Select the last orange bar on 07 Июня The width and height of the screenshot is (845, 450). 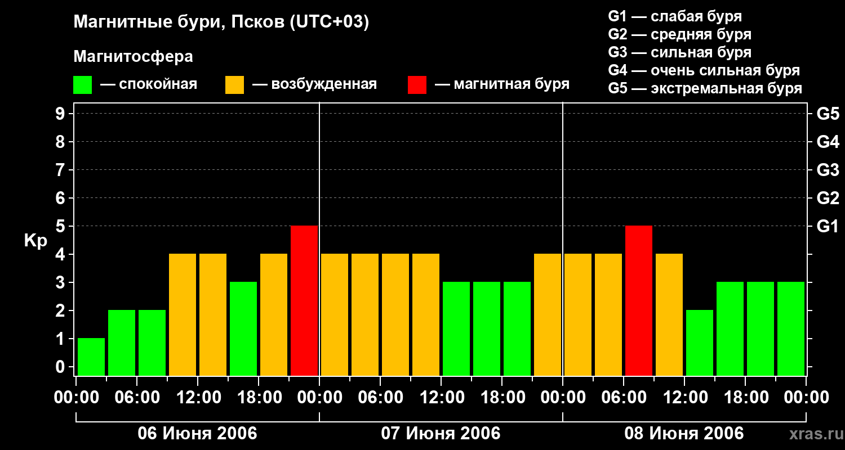(x=548, y=314)
